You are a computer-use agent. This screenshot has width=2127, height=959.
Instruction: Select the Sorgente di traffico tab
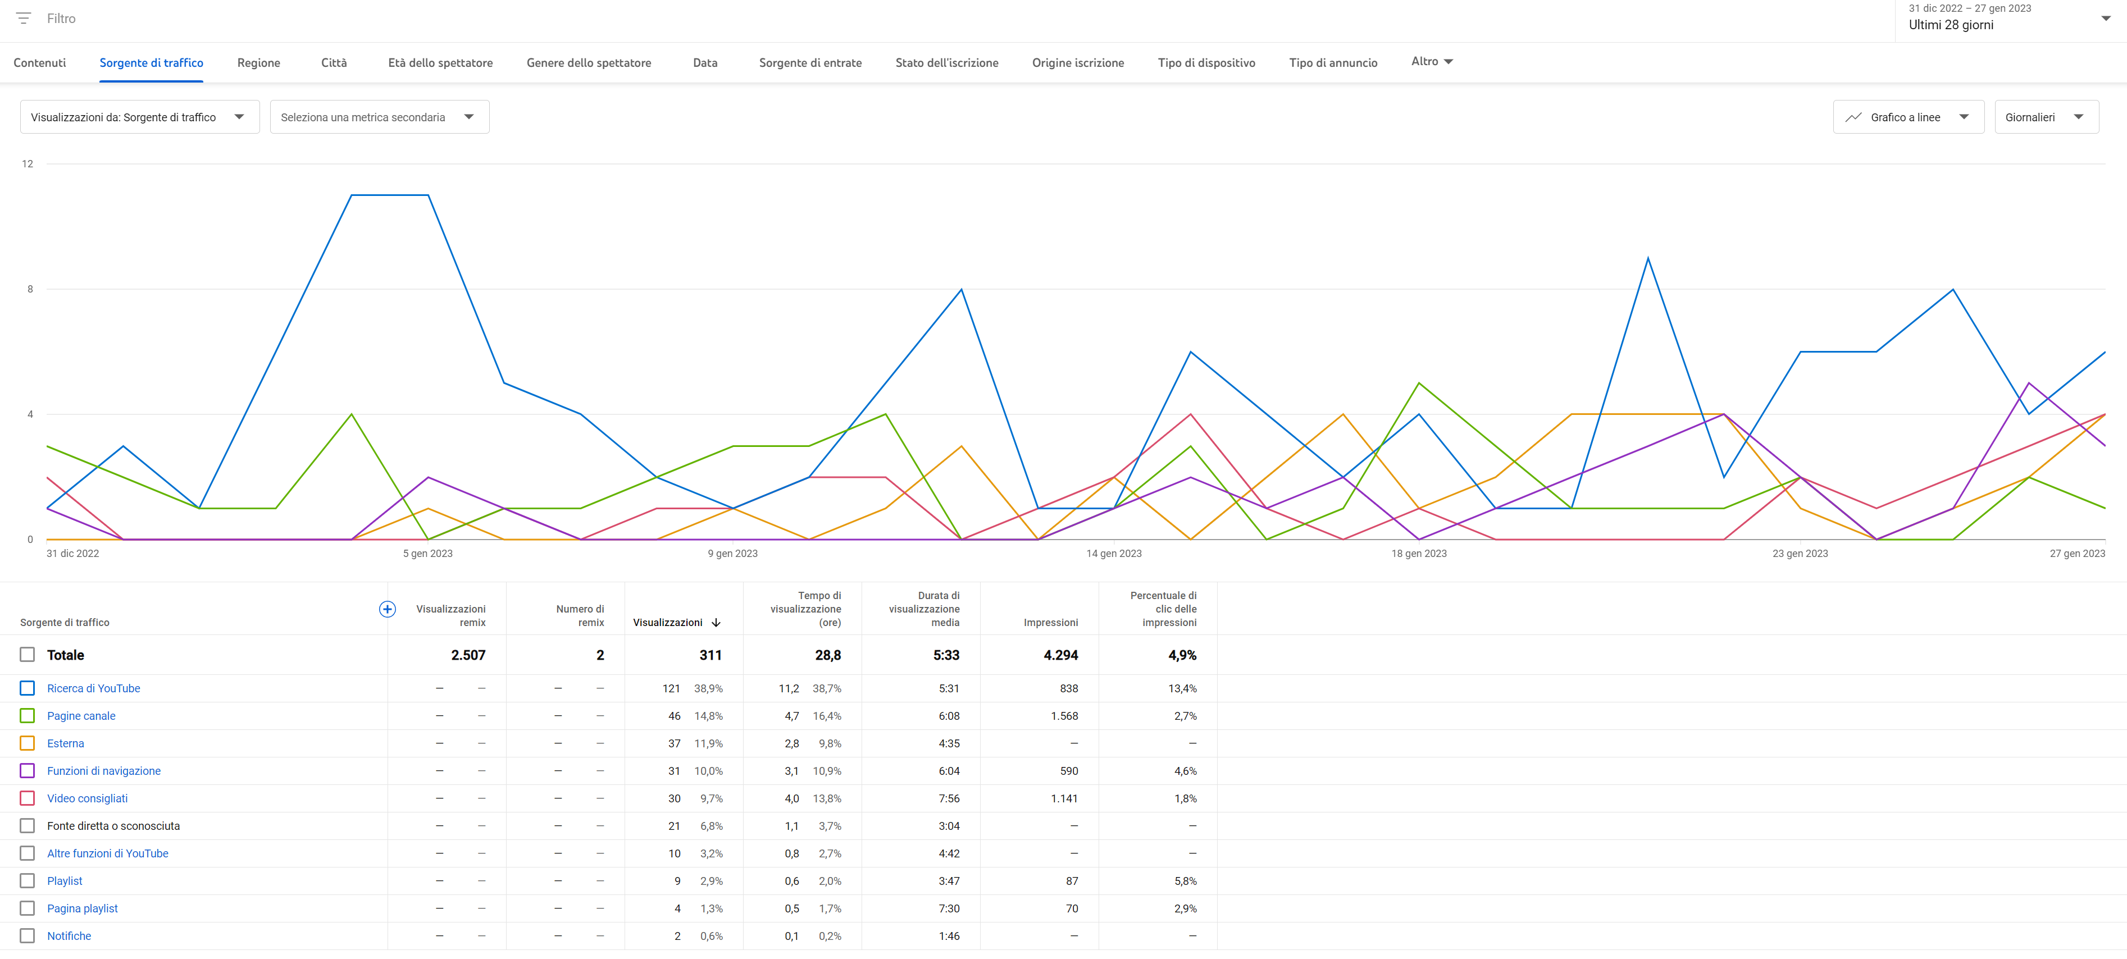151,63
